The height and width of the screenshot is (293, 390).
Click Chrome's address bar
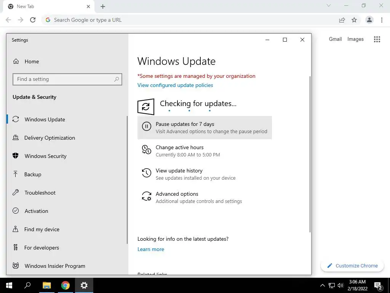pos(189,20)
